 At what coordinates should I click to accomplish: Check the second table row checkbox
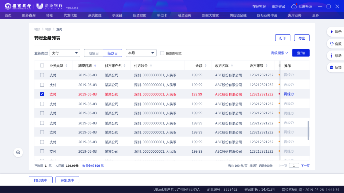[42, 85]
